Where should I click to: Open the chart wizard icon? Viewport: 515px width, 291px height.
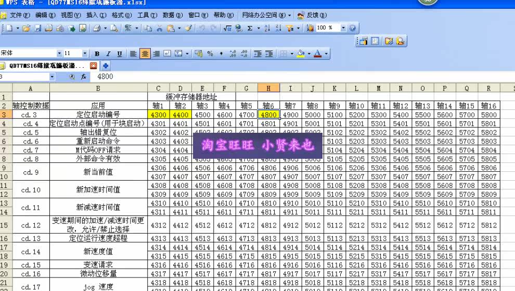(x=310, y=28)
